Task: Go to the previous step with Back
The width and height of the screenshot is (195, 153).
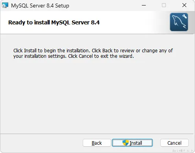Action: (97, 143)
